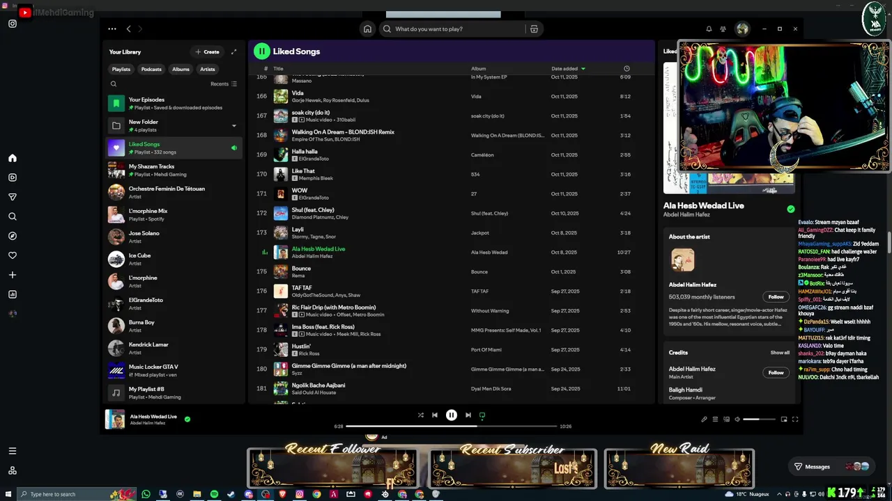Click the previous track button
The width and height of the screenshot is (892, 501).
pos(435,415)
